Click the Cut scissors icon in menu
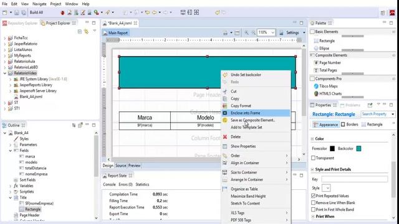 225,91
